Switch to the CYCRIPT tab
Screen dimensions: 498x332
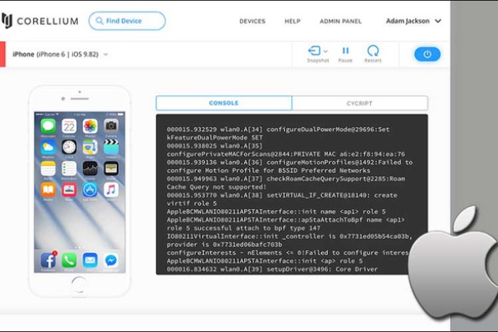(359, 103)
